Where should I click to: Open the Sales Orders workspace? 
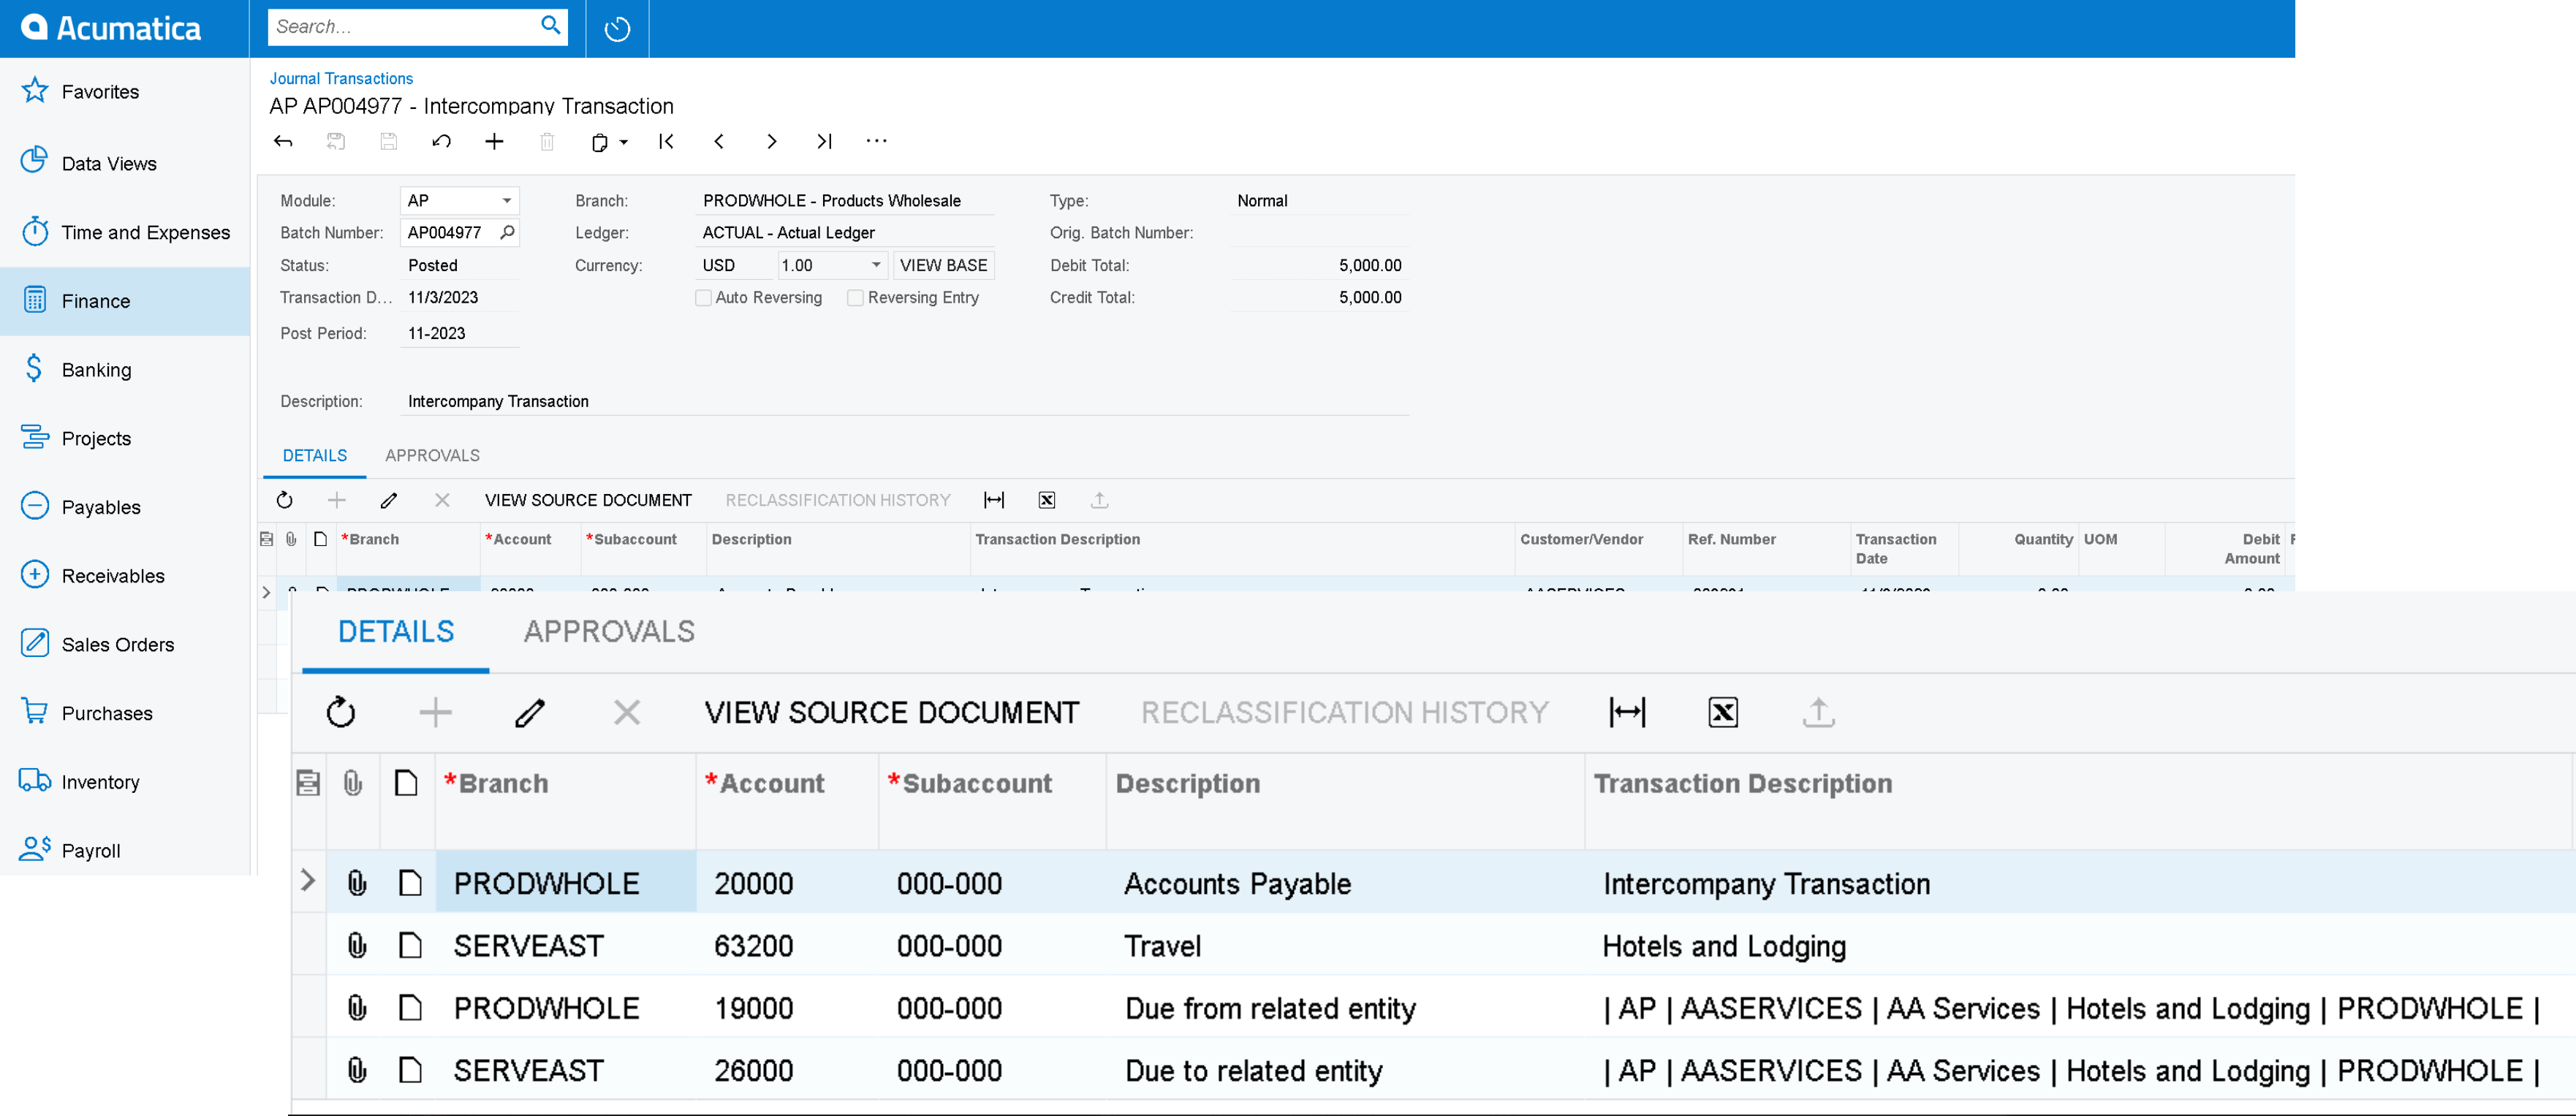[x=125, y=644]
